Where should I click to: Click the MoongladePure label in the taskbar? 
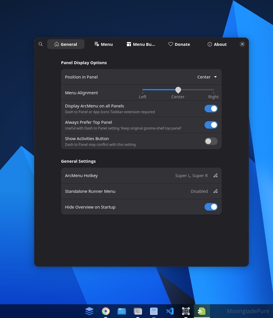pyautogui.click(x=248, y=311)
